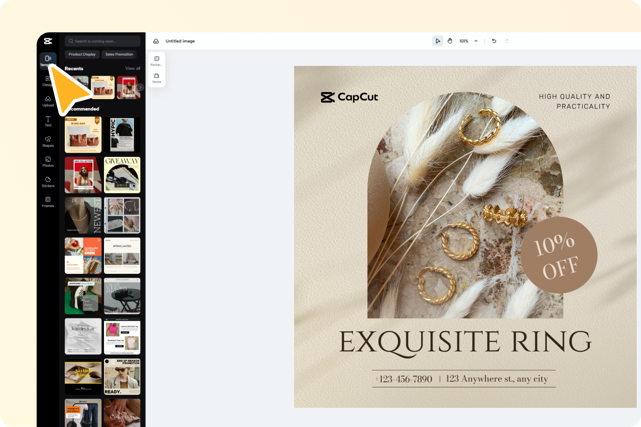Open the Shapes panel

(x=48, y=142)
